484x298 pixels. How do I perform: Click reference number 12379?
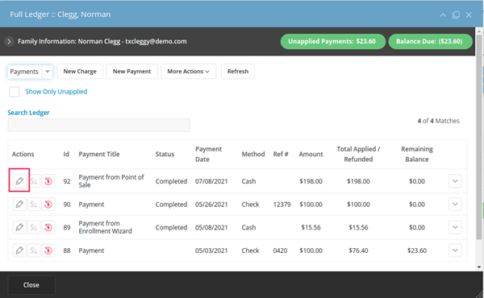click(282, 205)
